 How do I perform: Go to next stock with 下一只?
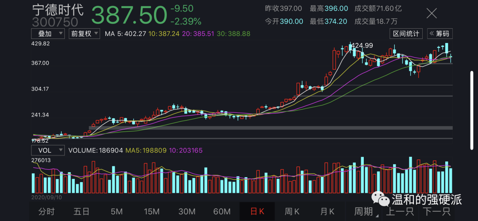coord(436,212)
